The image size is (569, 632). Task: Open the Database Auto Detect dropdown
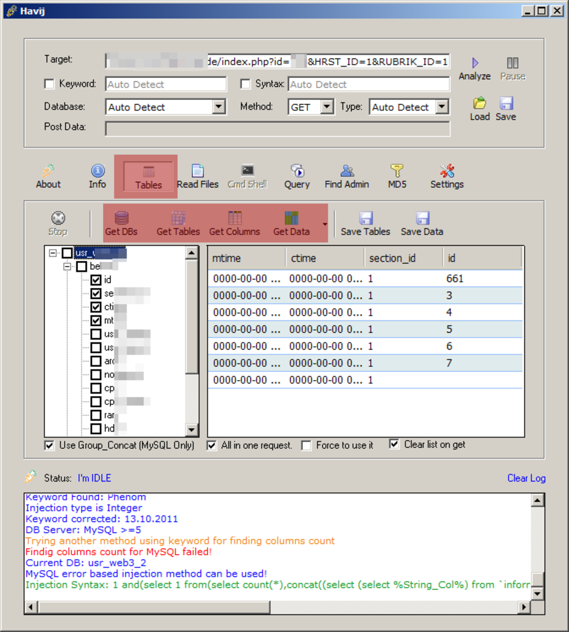coord(219,107)
